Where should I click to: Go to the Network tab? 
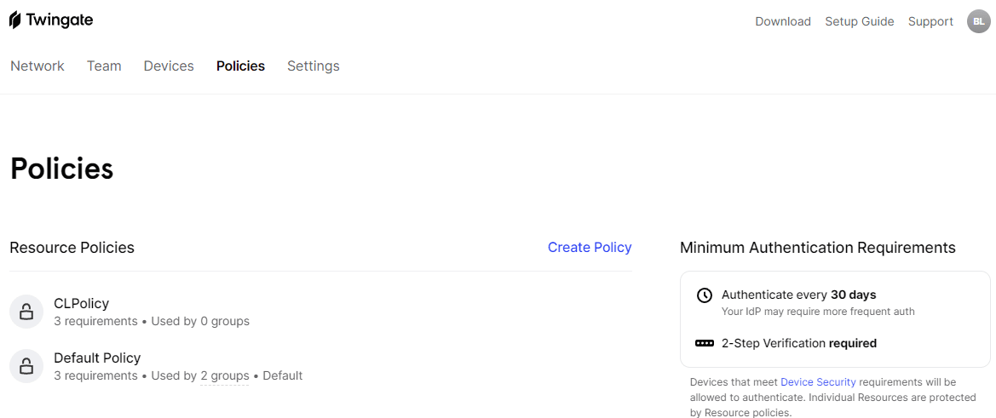click(37, 66)
